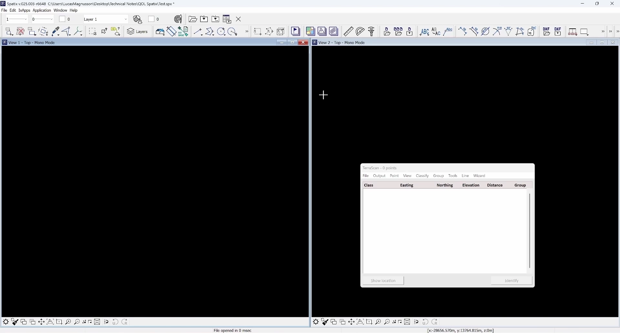The width and height of the screenshot is (620, 333).
Task: Click the open folder icon in top toolbar
Action: (x=193, y=19)
